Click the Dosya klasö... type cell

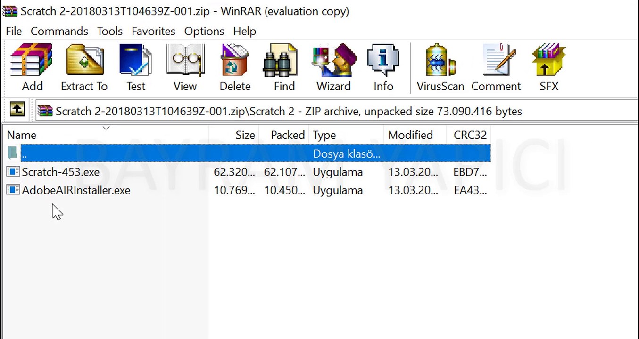(347, 153)
